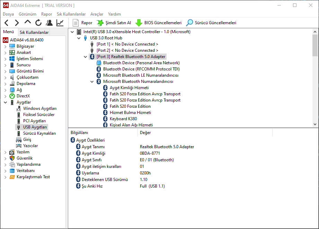Expand the Bilgisayar tree node
Image resolution: width=319 pixels, height=229 pixels.
tap(6, 46)
